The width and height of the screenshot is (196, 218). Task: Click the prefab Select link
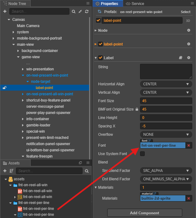(x=186, y=12)
